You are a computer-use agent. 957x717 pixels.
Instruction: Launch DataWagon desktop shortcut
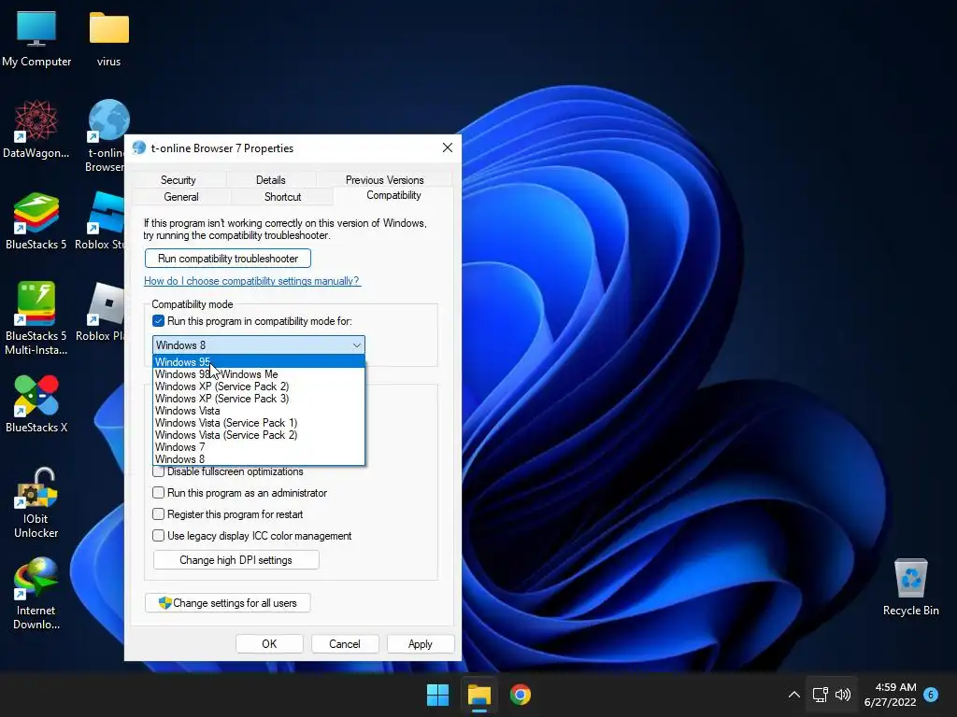tap(36, 129)
